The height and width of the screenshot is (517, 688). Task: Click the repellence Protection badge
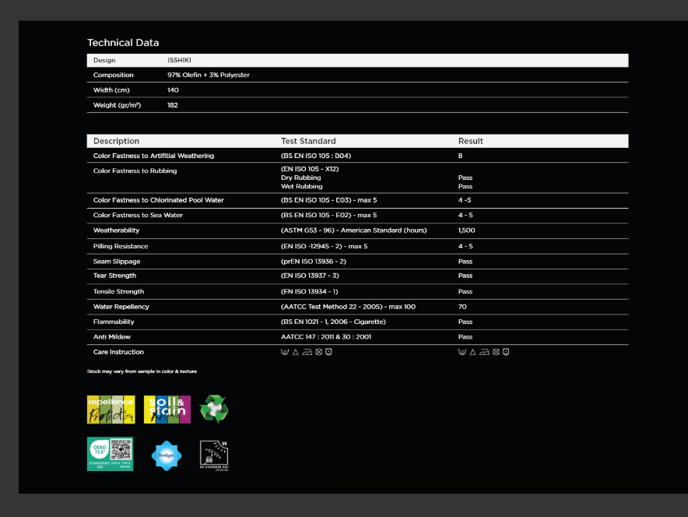[111, 410]
